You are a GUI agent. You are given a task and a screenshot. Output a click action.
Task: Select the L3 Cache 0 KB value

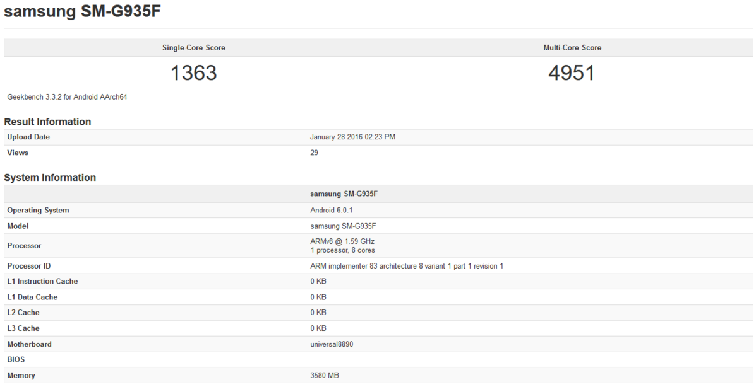[318, 328]
